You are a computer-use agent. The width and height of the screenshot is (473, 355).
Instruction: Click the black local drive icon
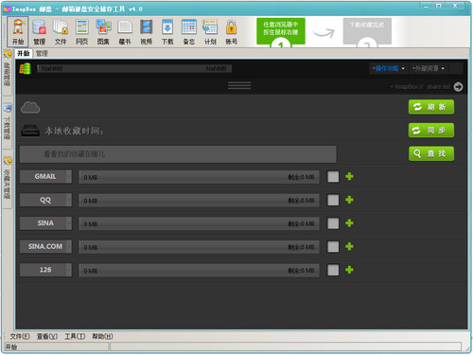30,131
